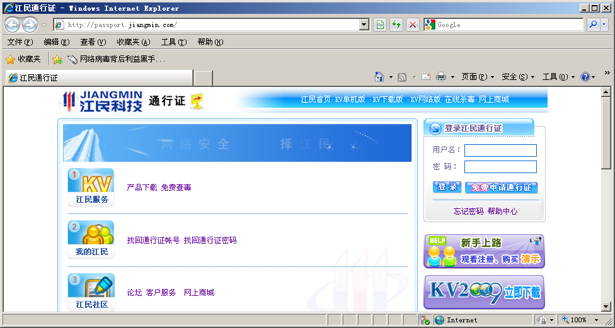The height and width of the screenshot is (328, 615).
Task: Open the 免费查毒 link
Action: click(176, 188)
